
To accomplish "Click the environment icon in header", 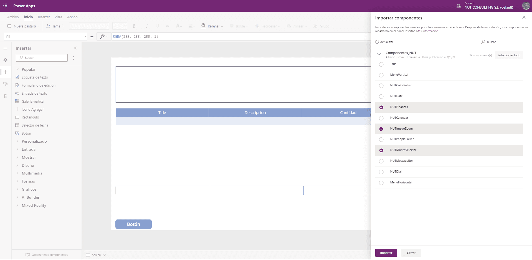I will click(459, 6).
